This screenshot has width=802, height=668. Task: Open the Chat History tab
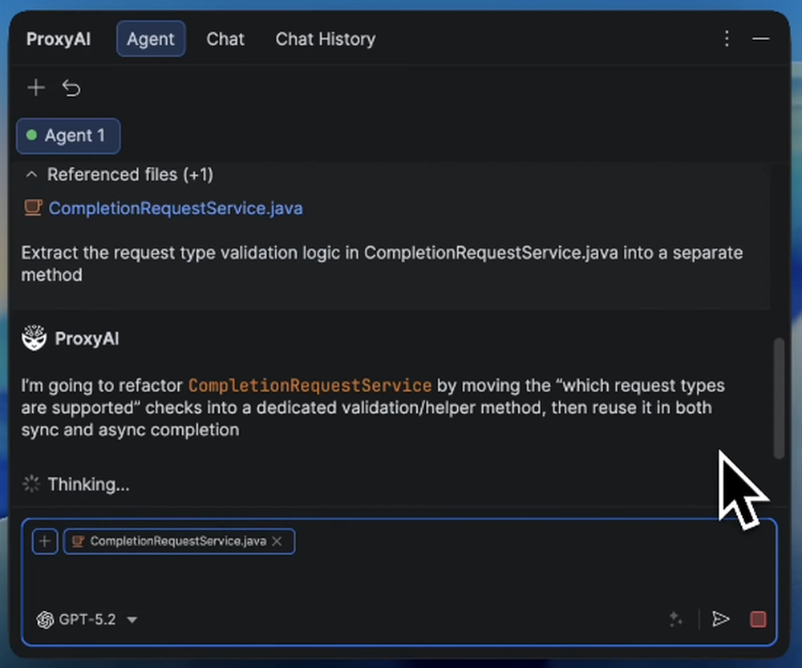[x=325, y=38]
